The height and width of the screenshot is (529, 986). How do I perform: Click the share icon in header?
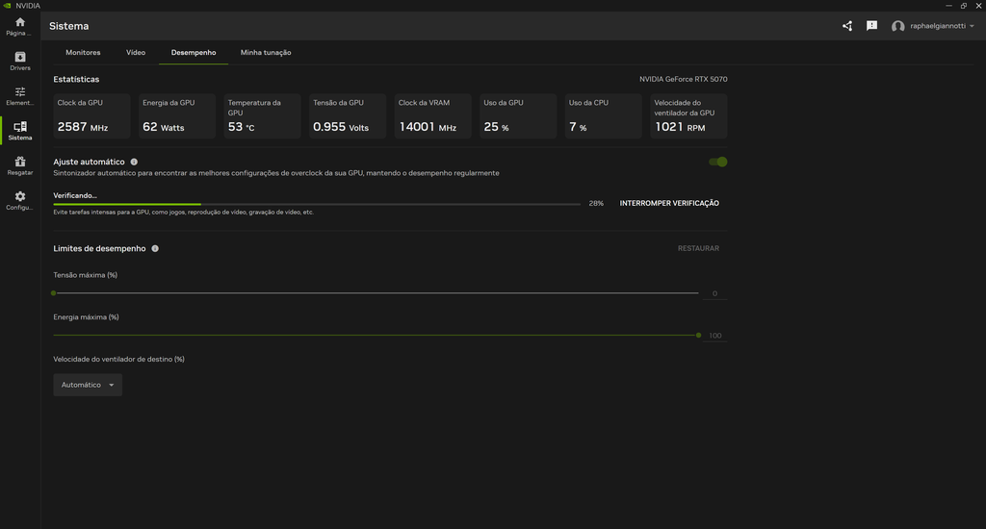click(847, 26)
